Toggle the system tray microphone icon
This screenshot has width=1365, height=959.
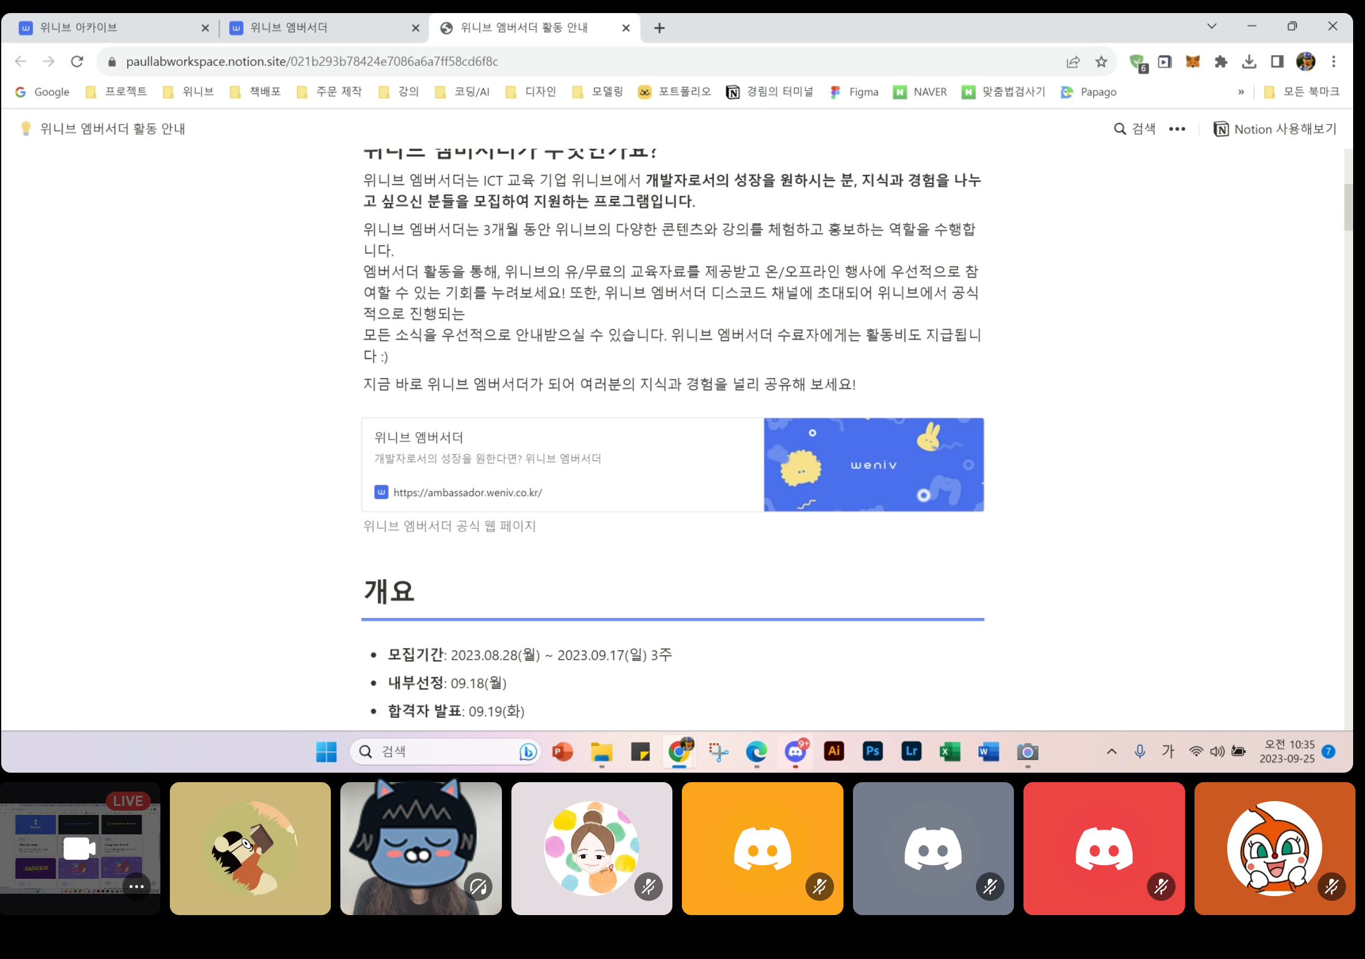point(1139,752)
